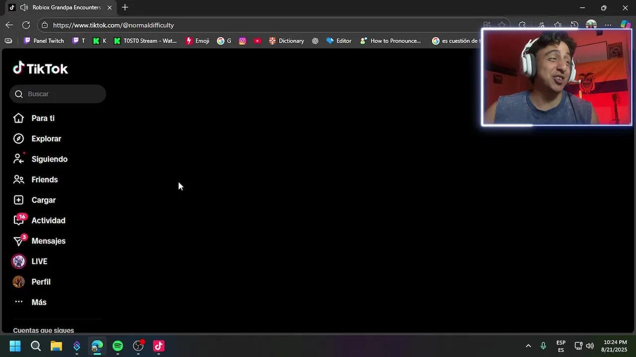View site information lock icon
This screenshot has height=357, width=636.
click(x=45, y=25)
